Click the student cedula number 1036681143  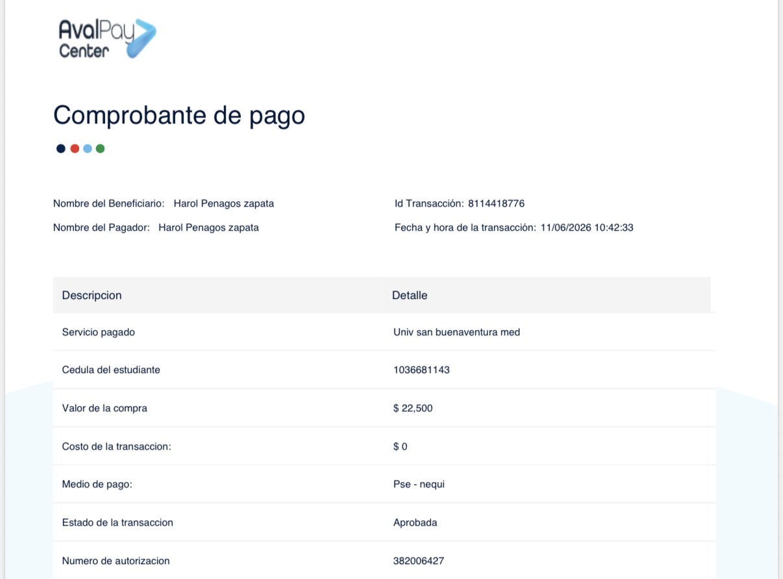pos(421,370)
